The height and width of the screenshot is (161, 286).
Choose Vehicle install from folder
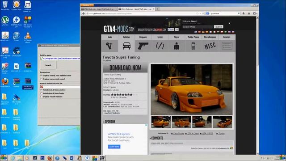pos(52,93)
